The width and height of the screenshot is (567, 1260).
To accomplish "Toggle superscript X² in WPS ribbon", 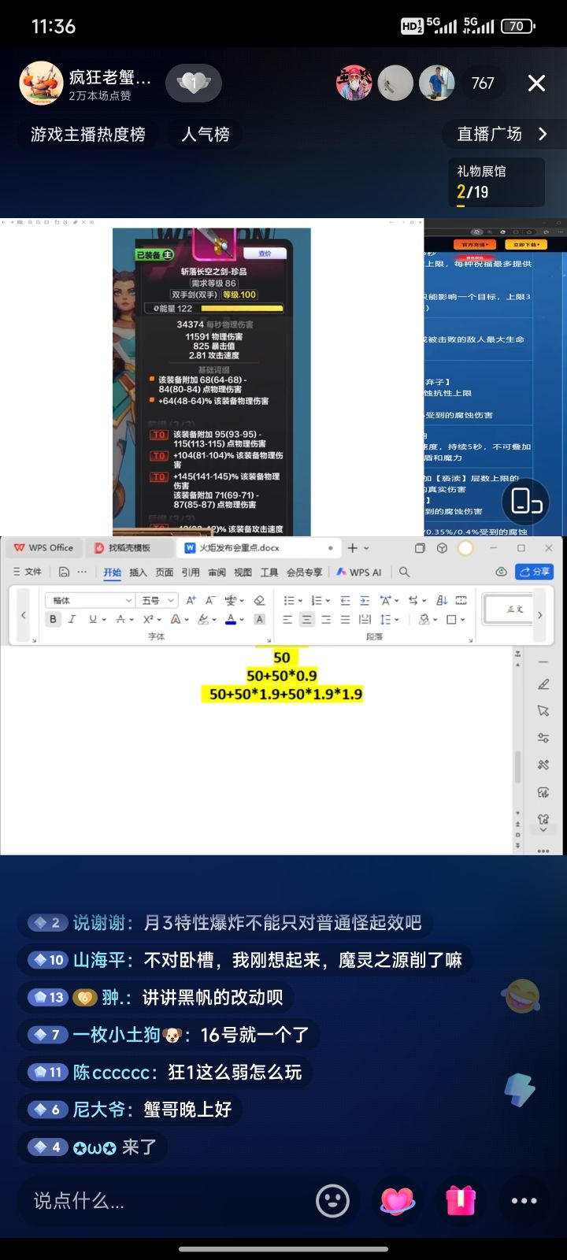I will pos(148,620).
